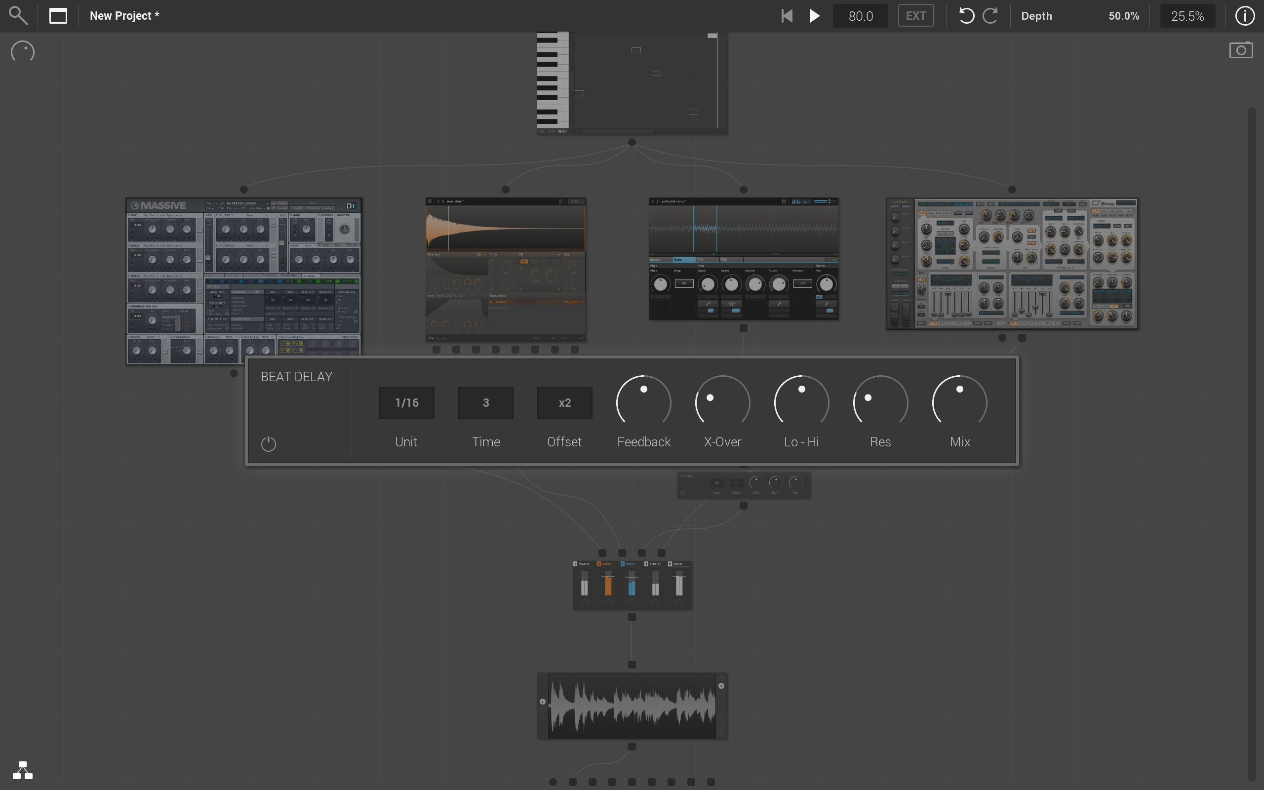The width and height of the screenshot is (1264, 790).
Task: Adjust the Feedback knob in Beat Delay
Action: (643, 401)
